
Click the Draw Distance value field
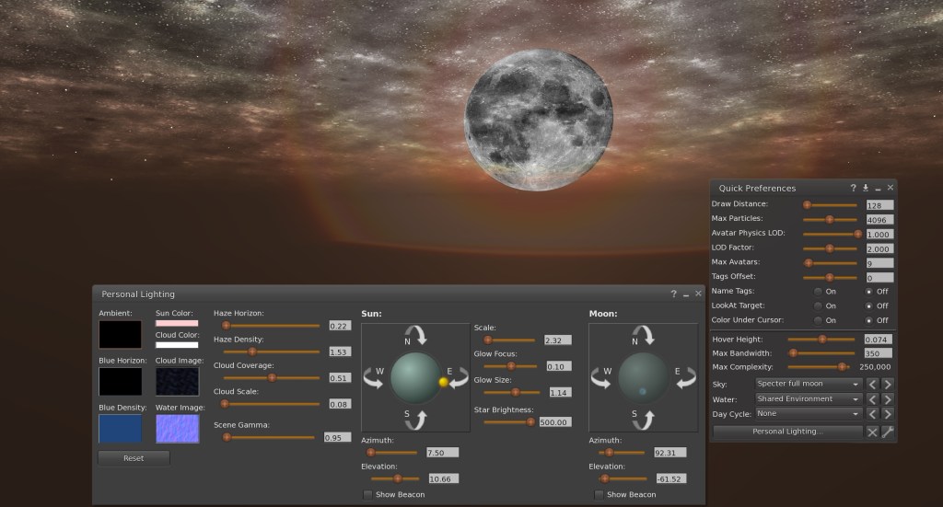click(879, 205)
